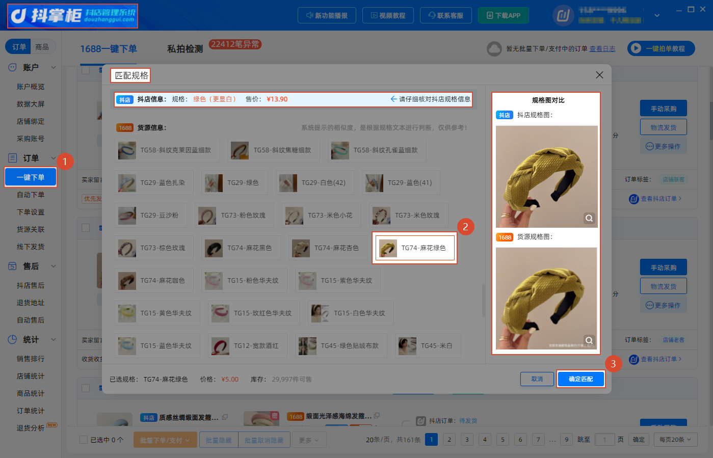Open the first order's 查看抖店订单 link

(656, 199)
